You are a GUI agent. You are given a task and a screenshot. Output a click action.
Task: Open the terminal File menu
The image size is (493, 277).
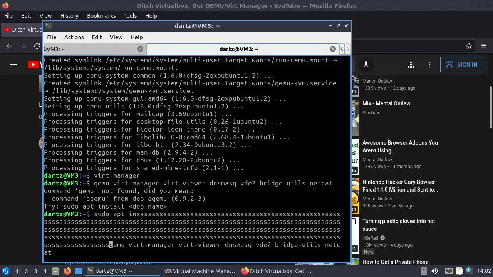pyautogui.click(x=52, y=37)
